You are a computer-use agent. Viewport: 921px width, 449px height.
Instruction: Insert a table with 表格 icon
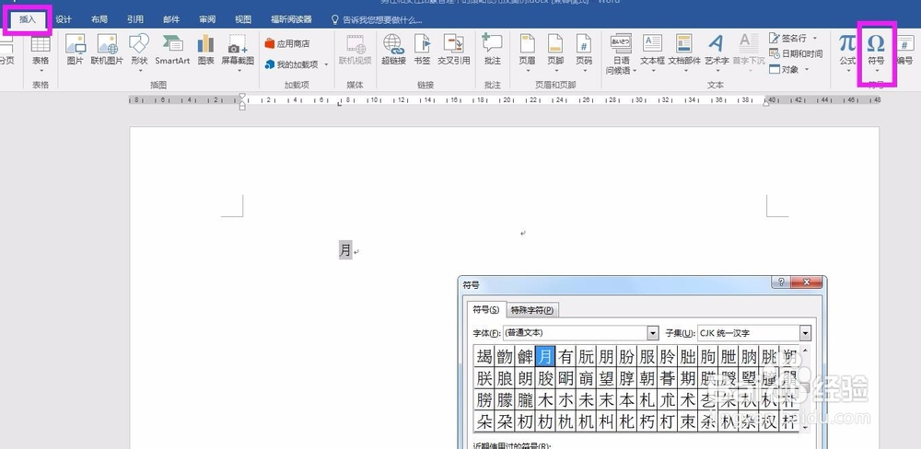(41, 52)
